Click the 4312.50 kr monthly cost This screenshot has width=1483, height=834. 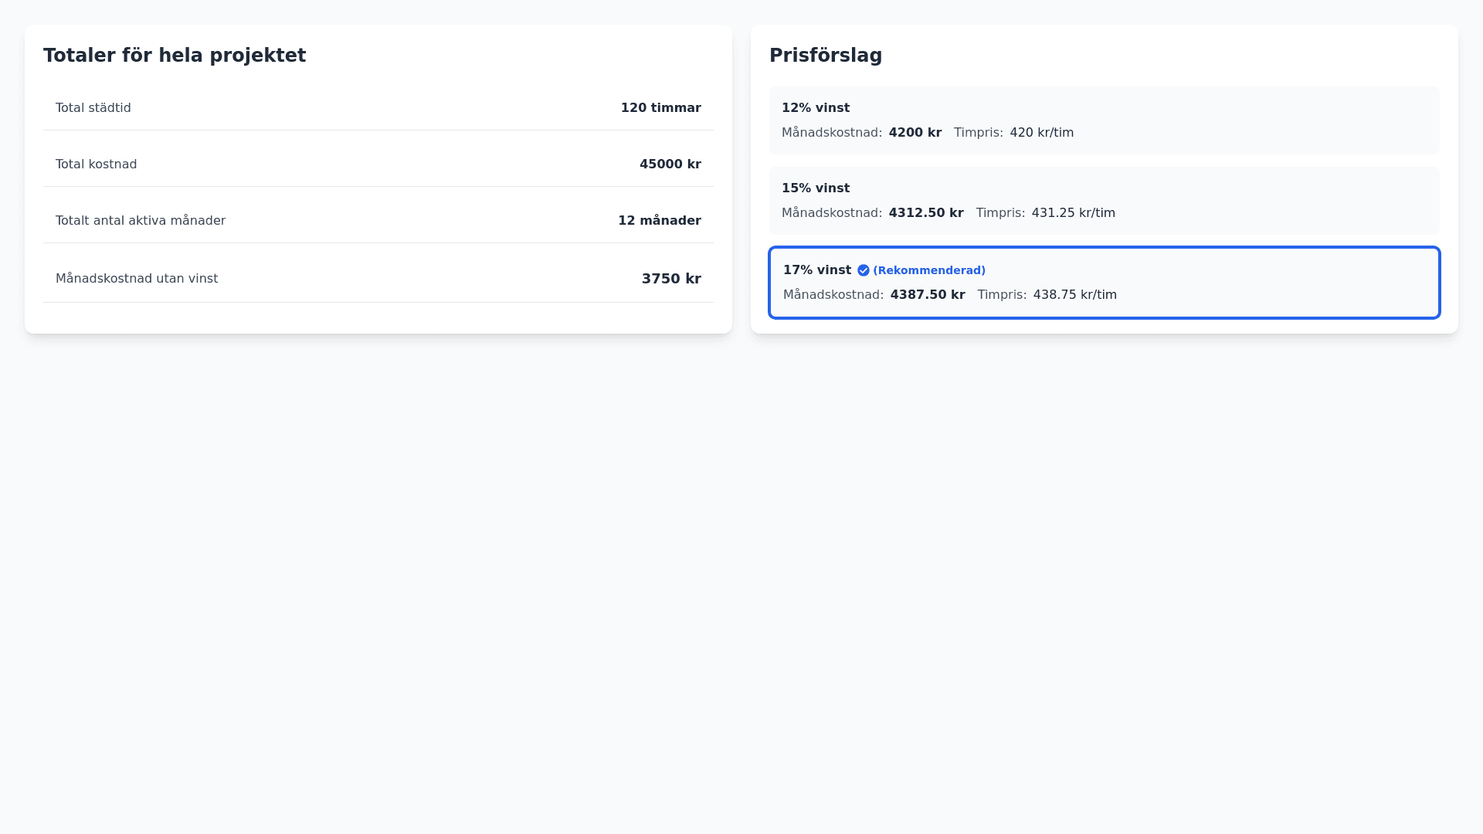point(925,213)
